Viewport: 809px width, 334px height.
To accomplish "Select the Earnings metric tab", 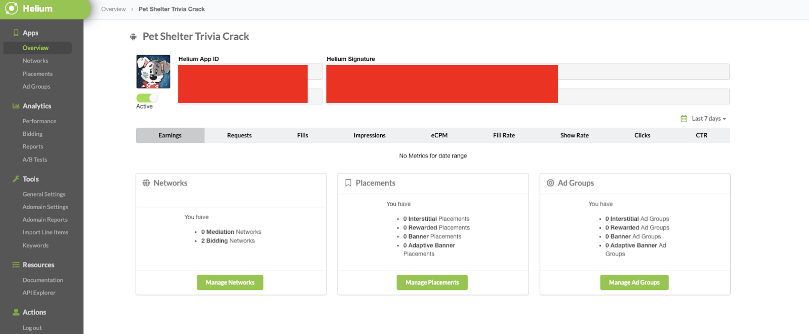I will coord(170,135).
